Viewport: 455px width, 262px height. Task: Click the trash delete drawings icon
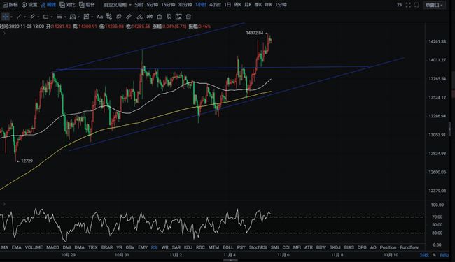pyautogui.click(x=188, y=17)
